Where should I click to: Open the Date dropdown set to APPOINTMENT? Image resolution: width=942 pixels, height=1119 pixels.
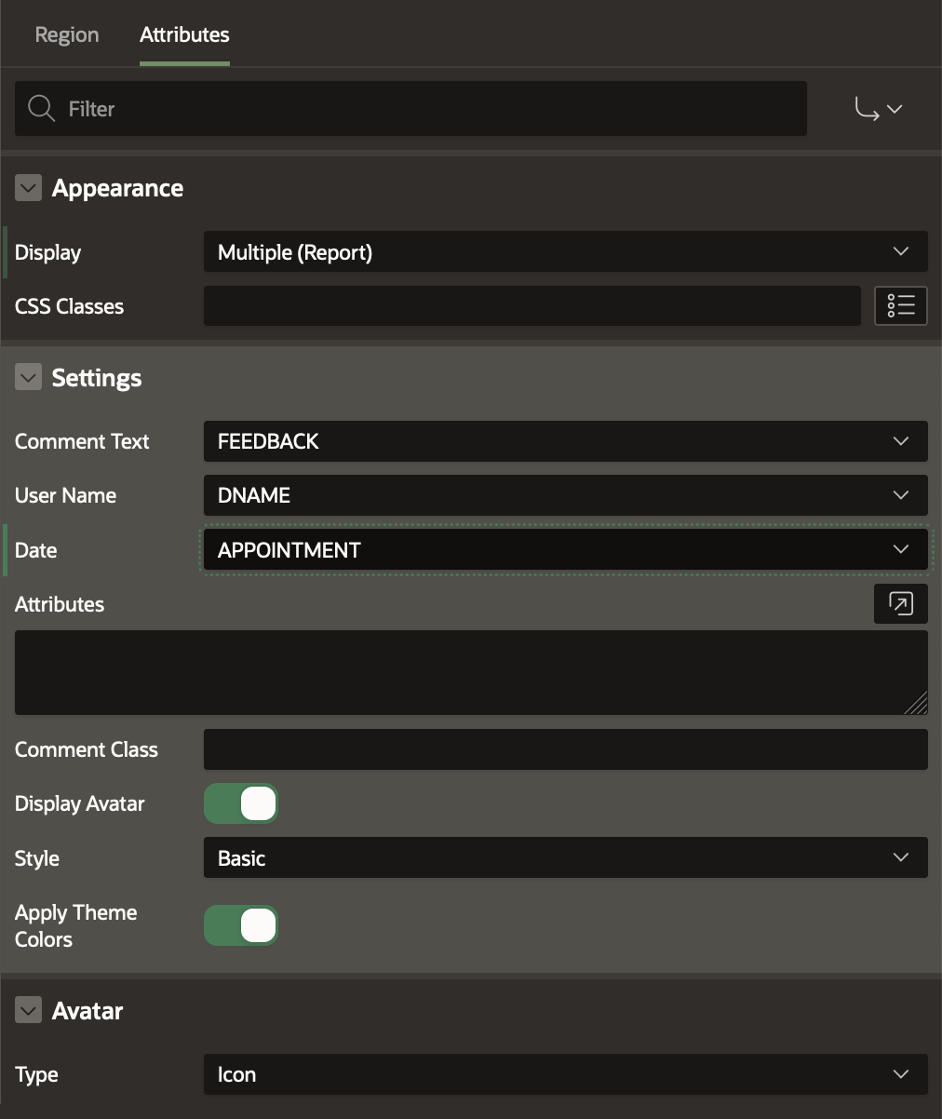[x=565, y=550]
